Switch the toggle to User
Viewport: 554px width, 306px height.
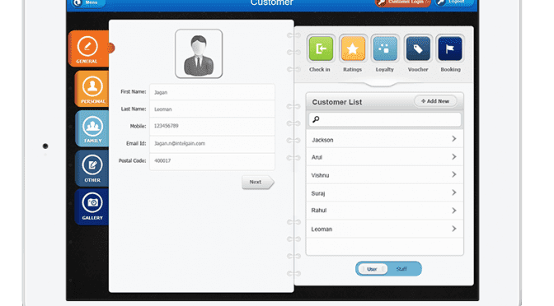(x=372, y=269)
